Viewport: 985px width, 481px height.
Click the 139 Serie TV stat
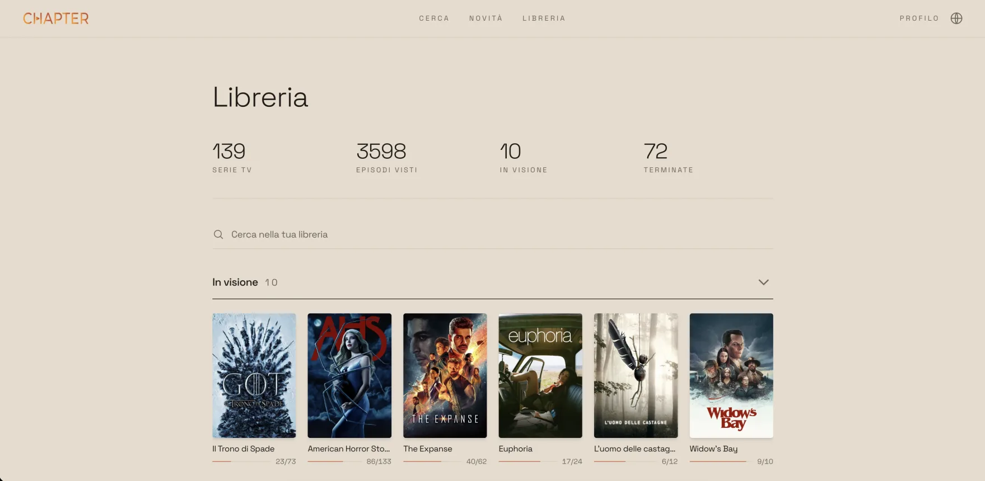tap(232, 157)
